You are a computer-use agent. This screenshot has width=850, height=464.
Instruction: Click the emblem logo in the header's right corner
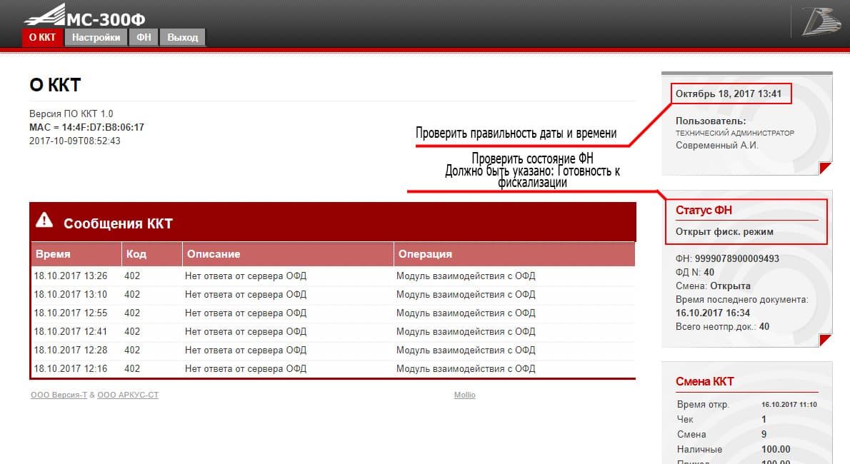coord(821,21)
